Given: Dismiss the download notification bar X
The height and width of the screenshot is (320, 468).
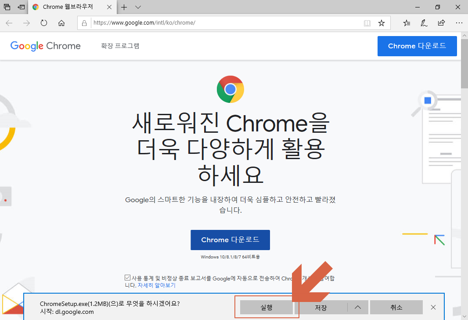Looking at the screenshot, I should [433, 307].
